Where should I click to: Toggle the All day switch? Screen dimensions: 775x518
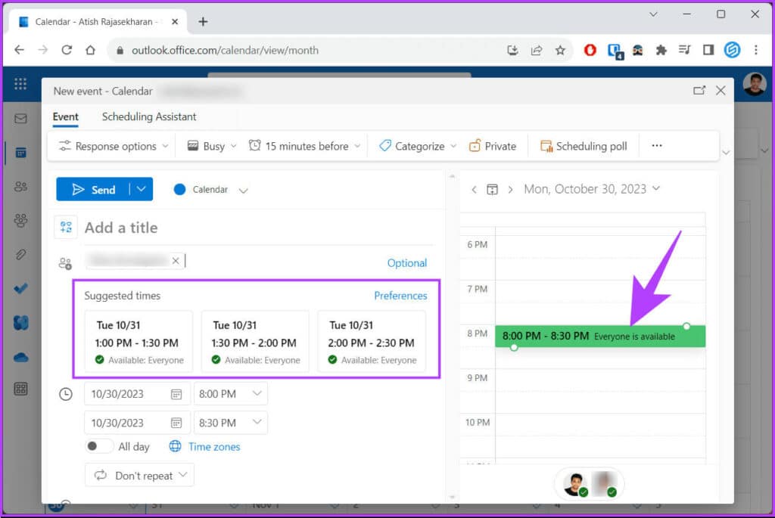98,446
